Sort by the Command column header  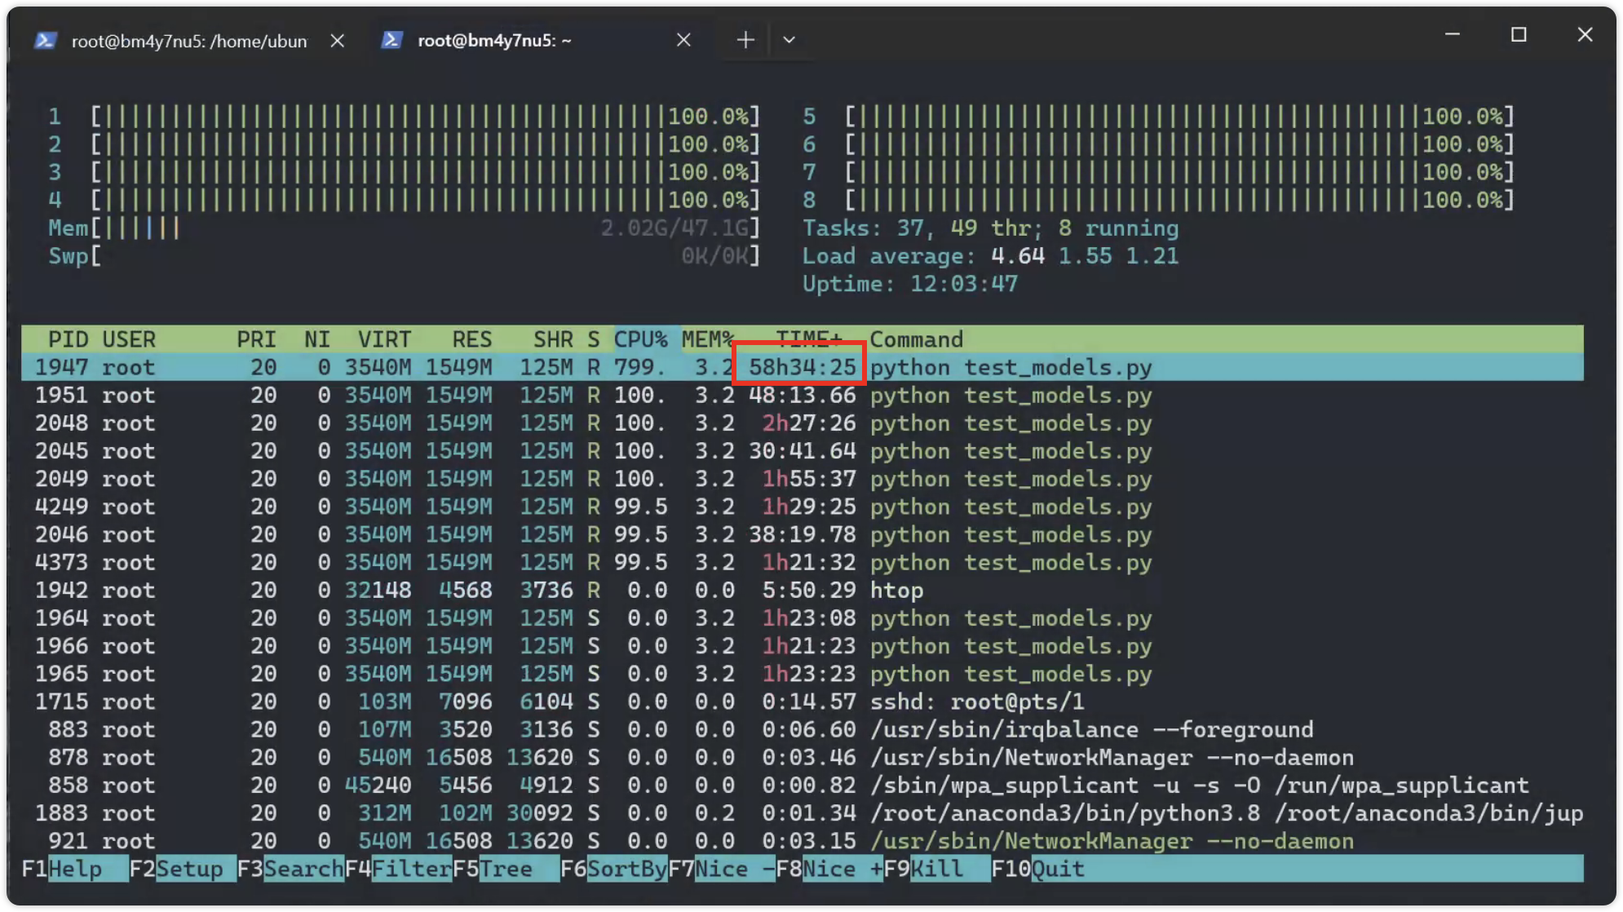[x=917, y=339]
